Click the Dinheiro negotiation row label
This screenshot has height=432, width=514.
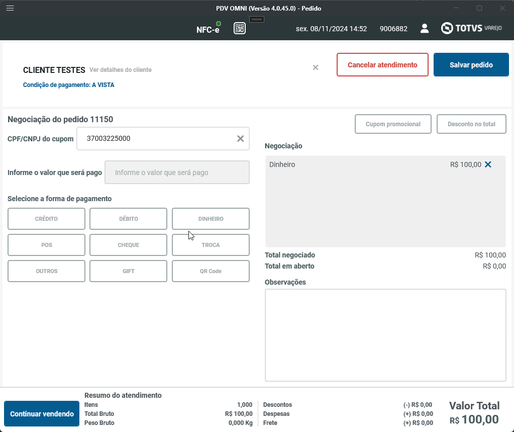pyautogui.click(x=282, y=164)
